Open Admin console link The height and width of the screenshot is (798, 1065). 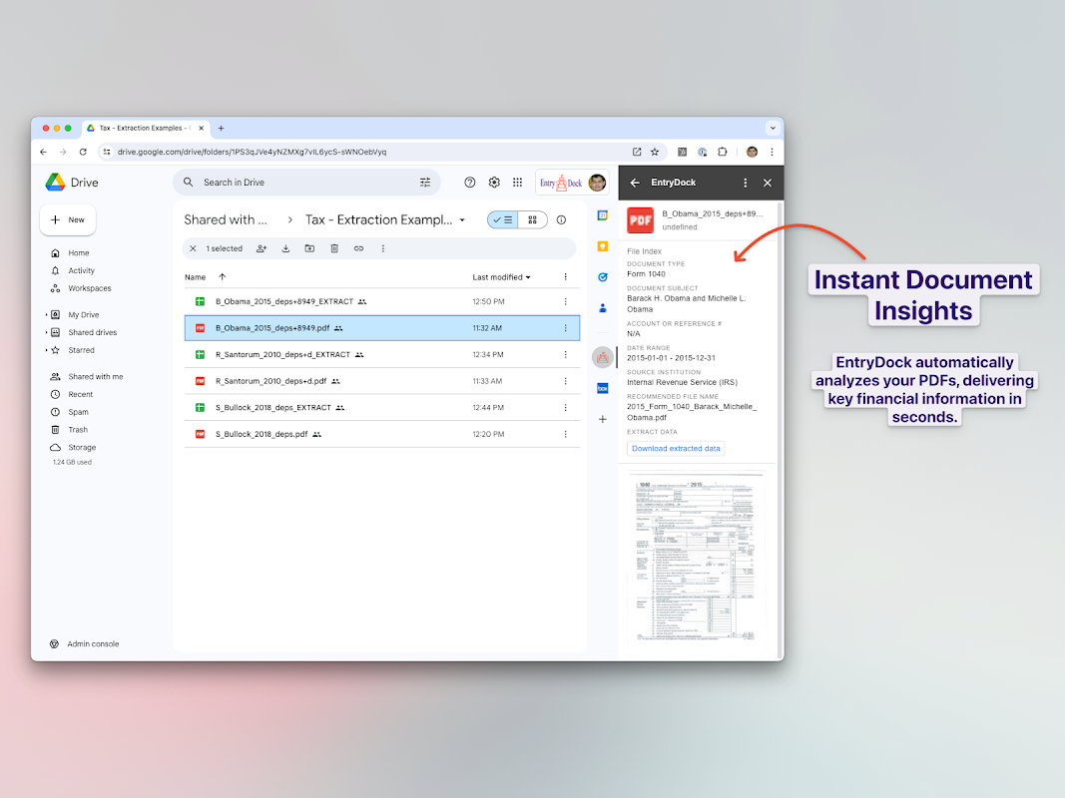tap(93, 644)
